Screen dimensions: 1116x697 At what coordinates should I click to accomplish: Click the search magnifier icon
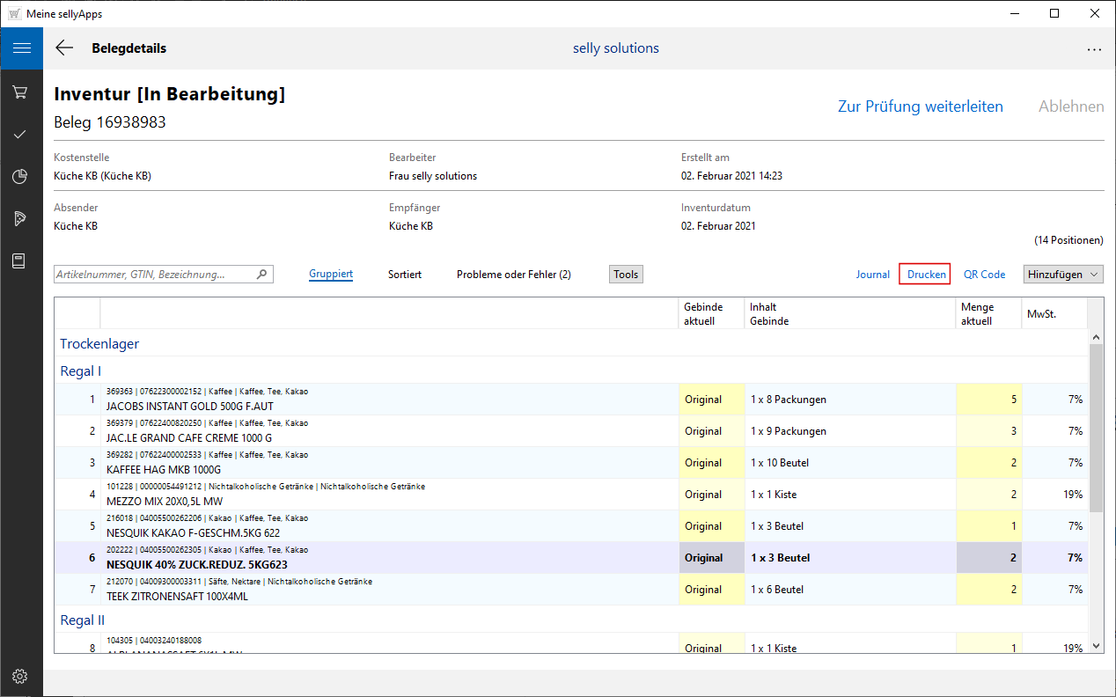tap(261, 275)
